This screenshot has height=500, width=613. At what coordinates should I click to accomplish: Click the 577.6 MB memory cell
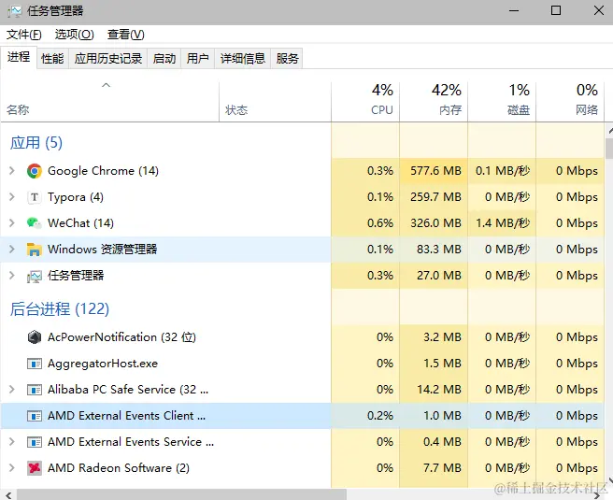pyautogui.click(x=434, y=171)
